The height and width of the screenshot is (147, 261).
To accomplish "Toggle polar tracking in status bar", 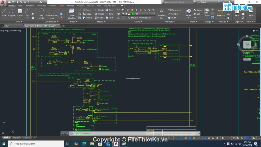I will (x=163, y=138).
